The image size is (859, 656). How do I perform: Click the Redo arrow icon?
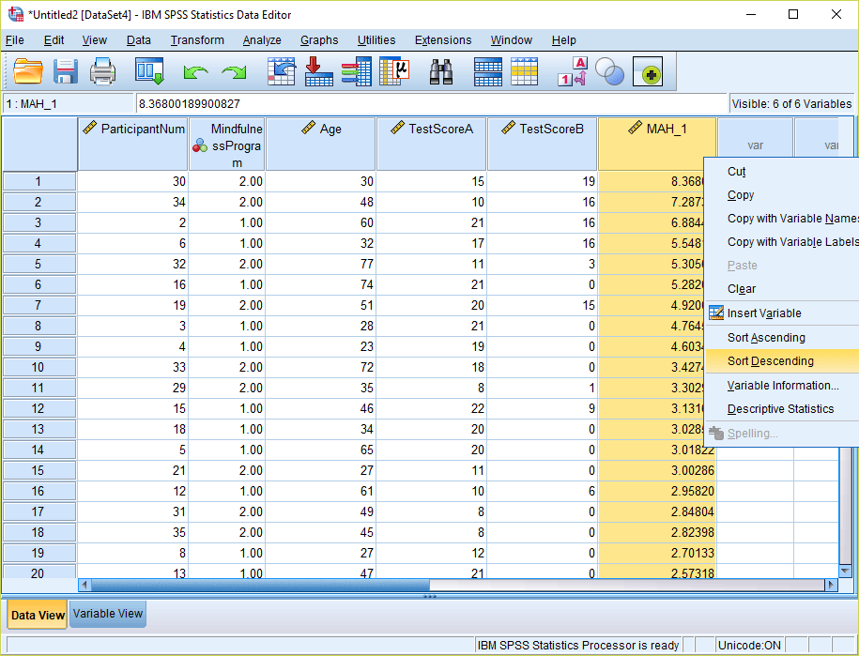(233, 72)
